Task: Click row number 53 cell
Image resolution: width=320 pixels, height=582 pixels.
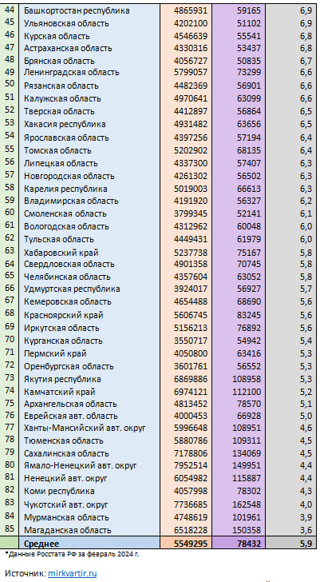Action: [10, 123]
